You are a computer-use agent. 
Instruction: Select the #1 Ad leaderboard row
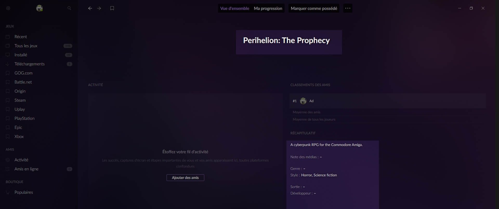pyautogui.click(x=387, y=101)
